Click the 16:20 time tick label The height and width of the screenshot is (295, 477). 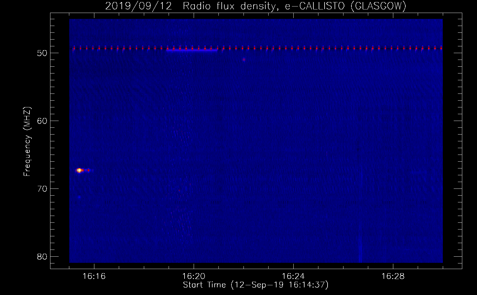pyautogui.click(x=194, y=276)
